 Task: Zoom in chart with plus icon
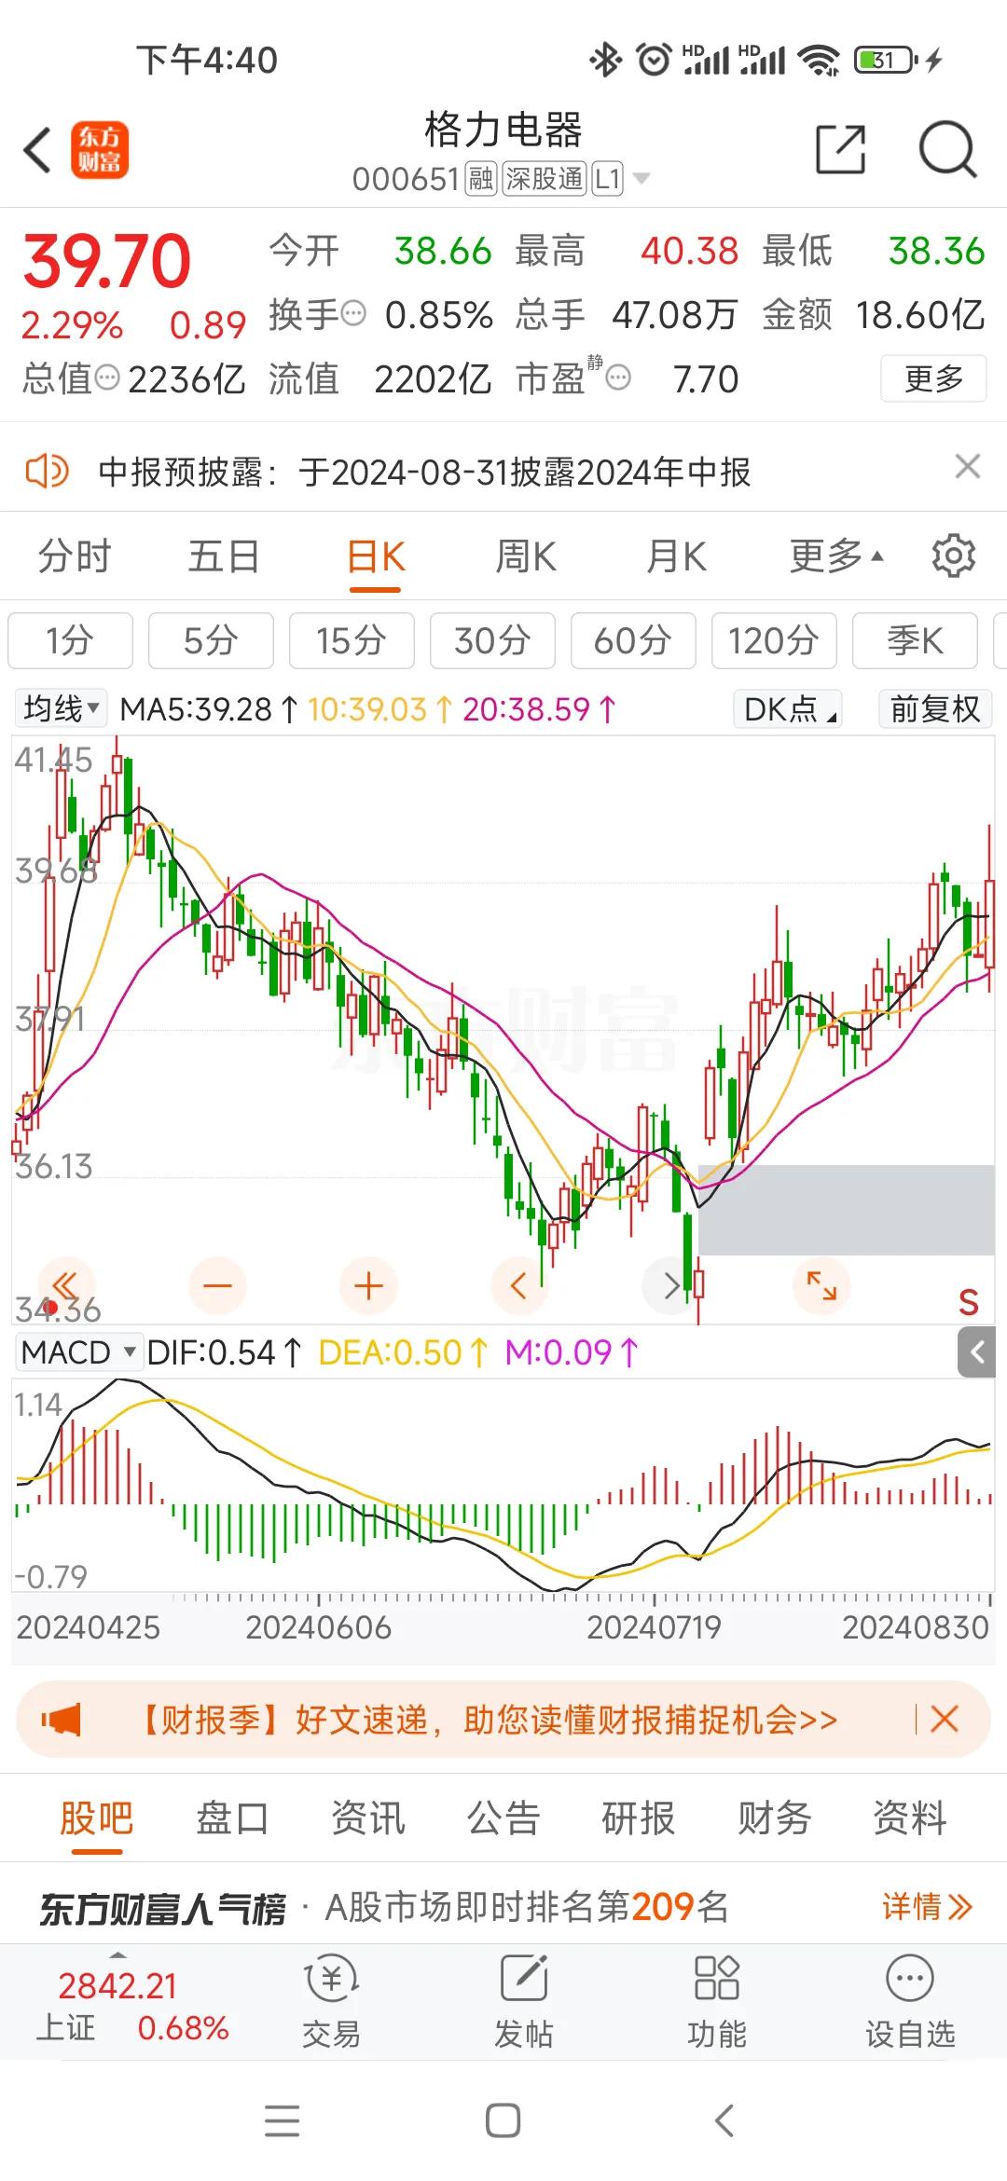(369, 1286)
